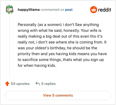The width and height of the screenshot is (116, 105).
Task: Click the "reddit" wordmark text
Action: (104, 10)
